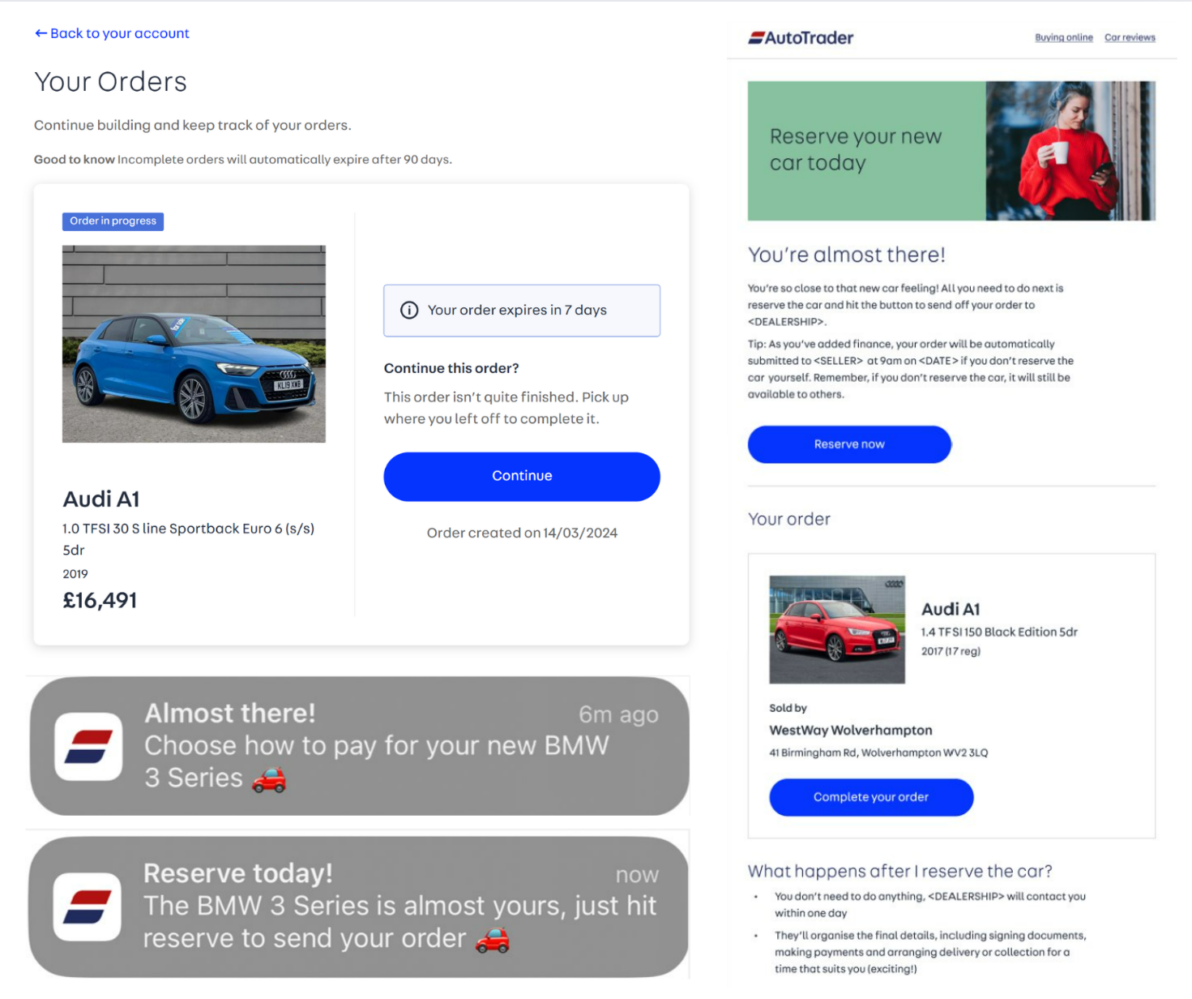Open the 'Almost there!' notification
Image resolution: width=1192 pixels, height=999 pixels.
(x=360, y=746)
